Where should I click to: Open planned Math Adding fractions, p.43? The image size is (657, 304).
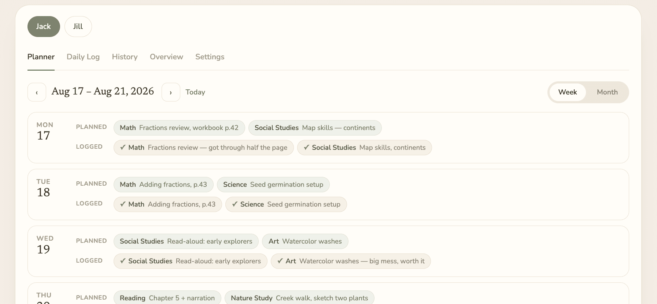tap(163, 185)
